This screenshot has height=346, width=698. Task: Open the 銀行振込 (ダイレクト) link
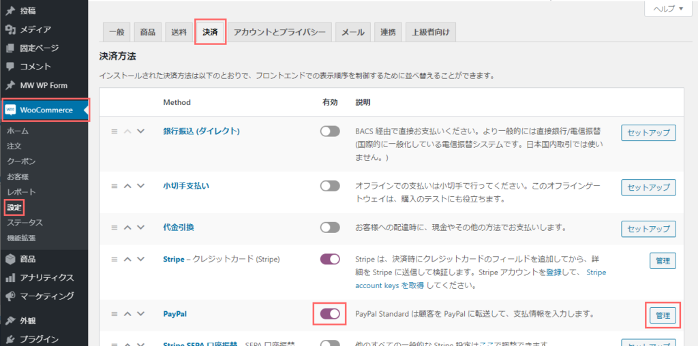202,131
